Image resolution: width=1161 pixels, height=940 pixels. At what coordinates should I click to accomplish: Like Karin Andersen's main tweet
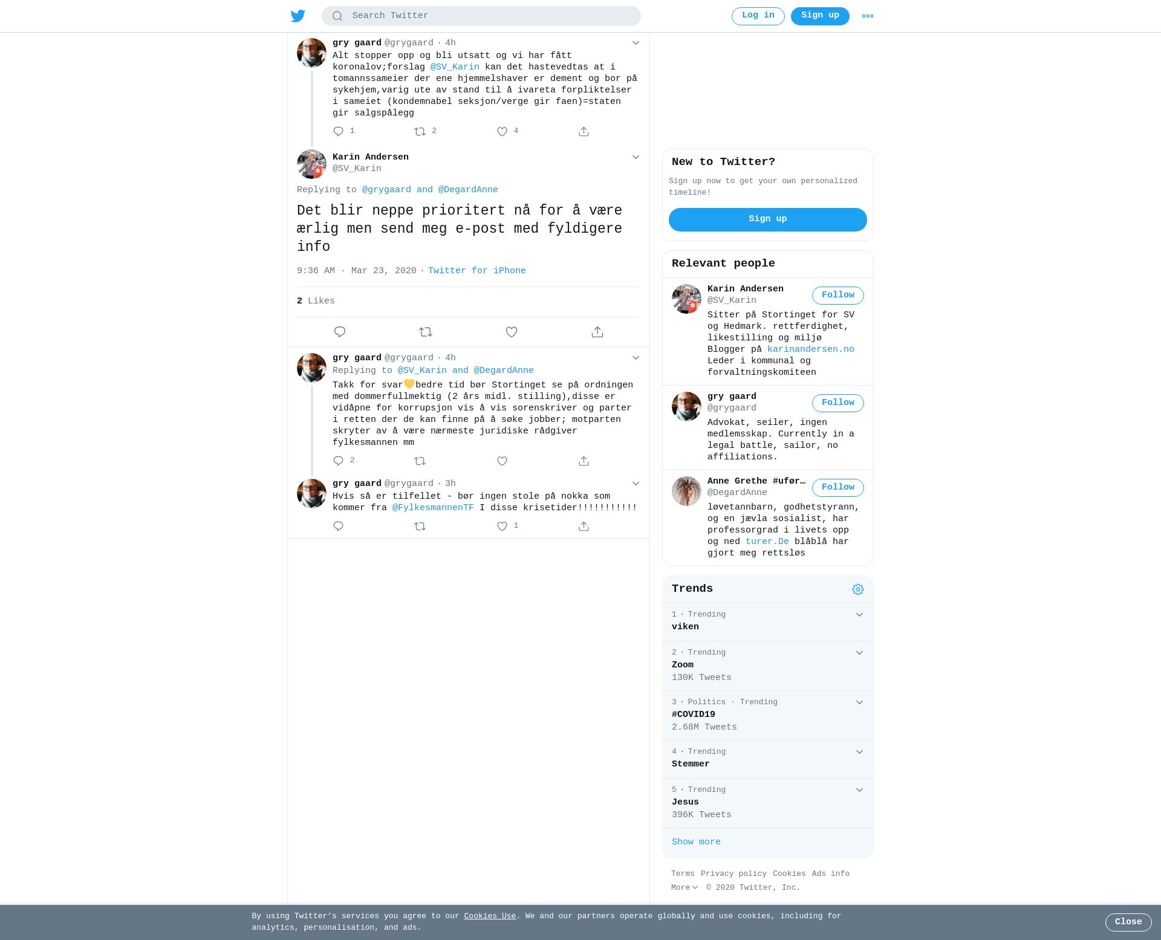pyautogui.click(x=512, y=332)
